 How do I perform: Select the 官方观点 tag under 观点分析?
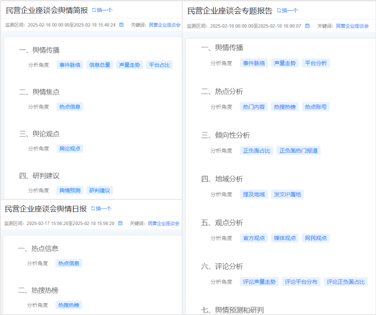(253, 238)
